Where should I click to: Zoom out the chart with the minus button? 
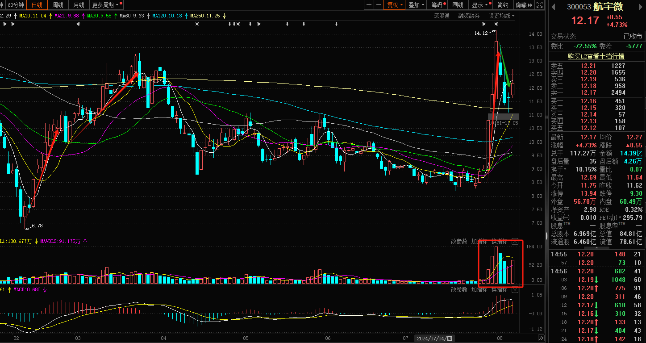(x=379, y=5)
